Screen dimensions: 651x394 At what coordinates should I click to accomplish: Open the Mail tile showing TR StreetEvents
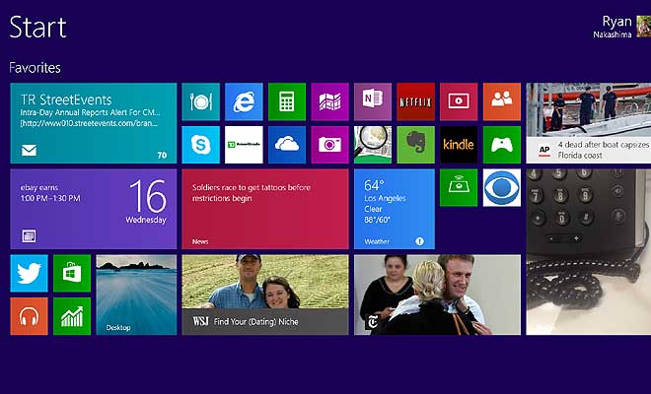[x=94, y=123]
